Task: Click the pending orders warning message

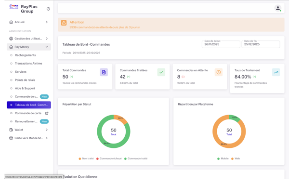Action: [x=105, y=27]
